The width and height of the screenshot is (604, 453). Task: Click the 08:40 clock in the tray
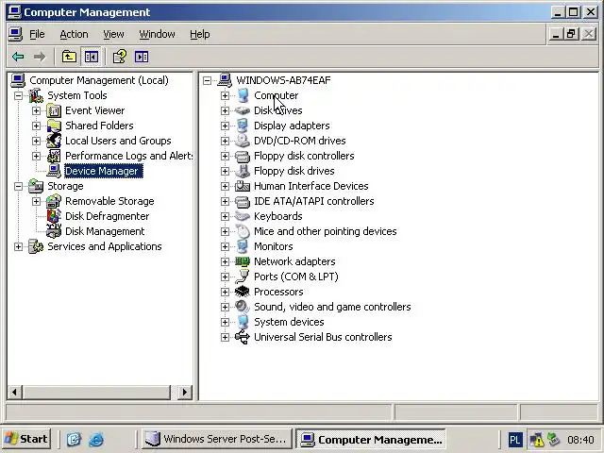580,440
